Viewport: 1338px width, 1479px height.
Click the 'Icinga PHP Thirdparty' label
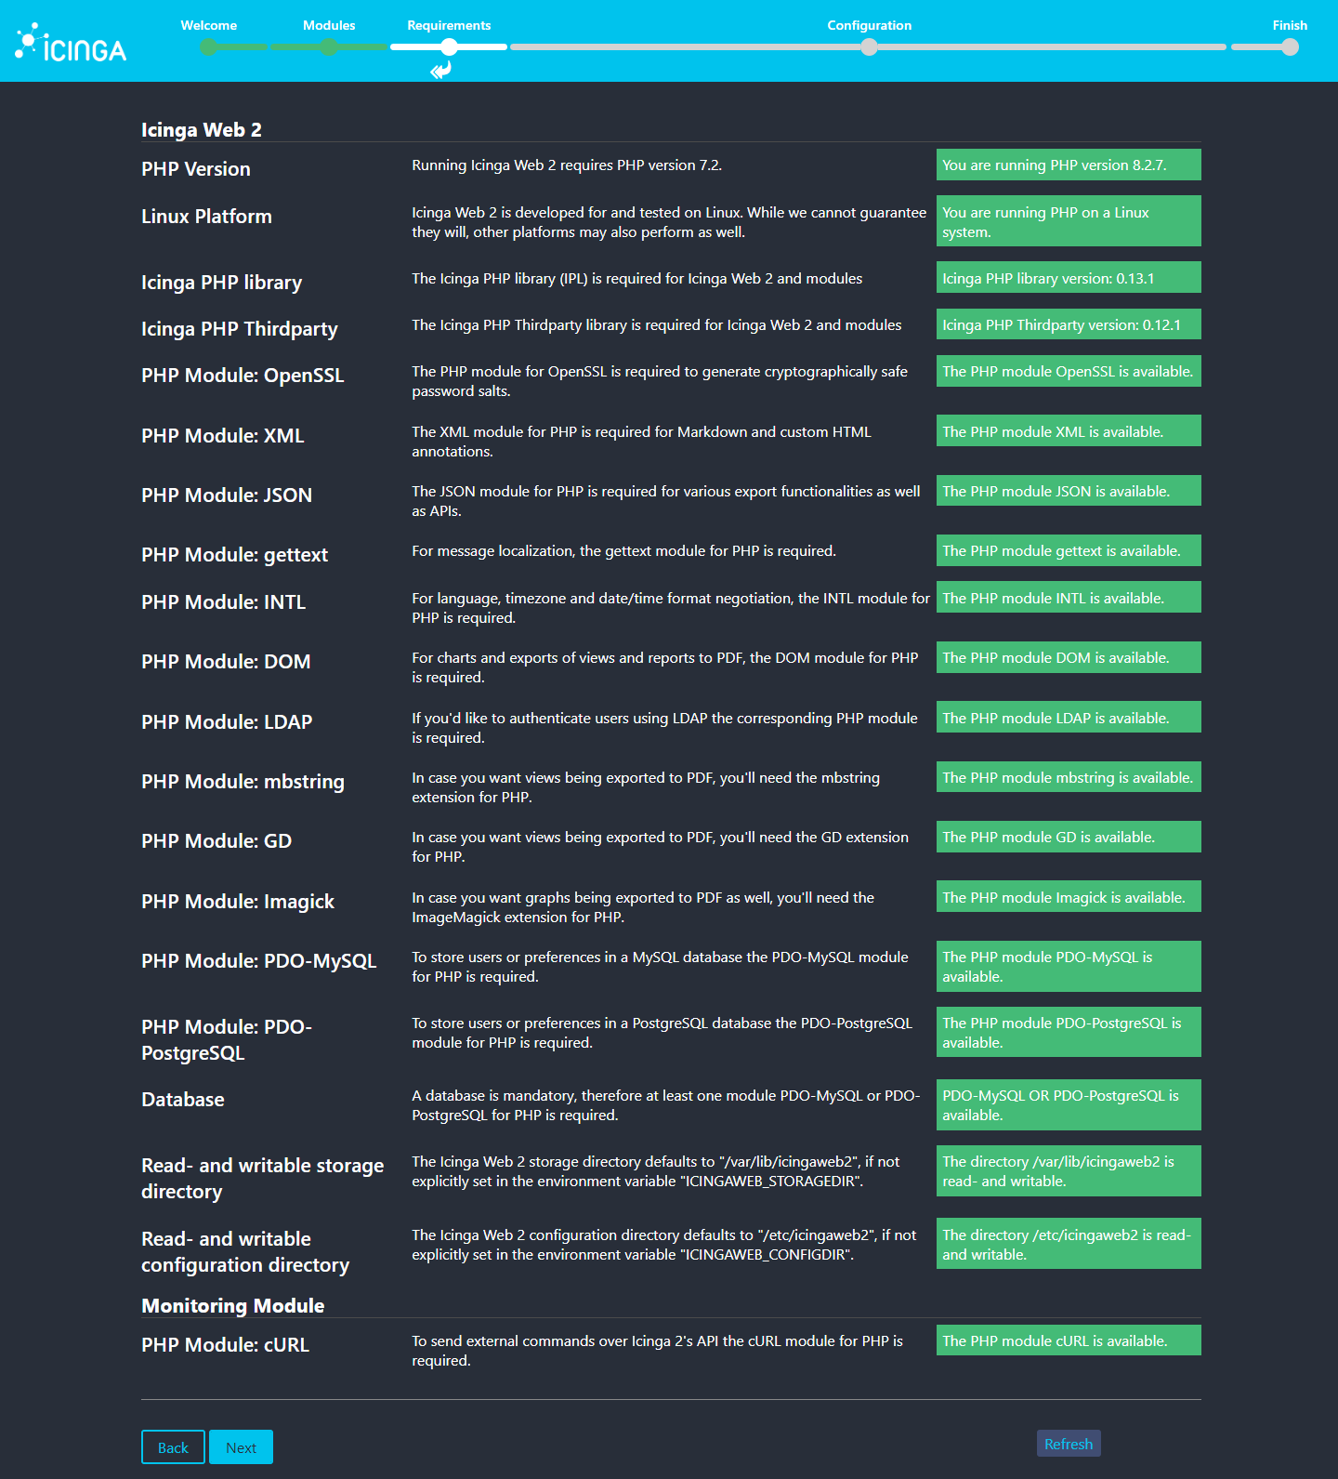240,329
